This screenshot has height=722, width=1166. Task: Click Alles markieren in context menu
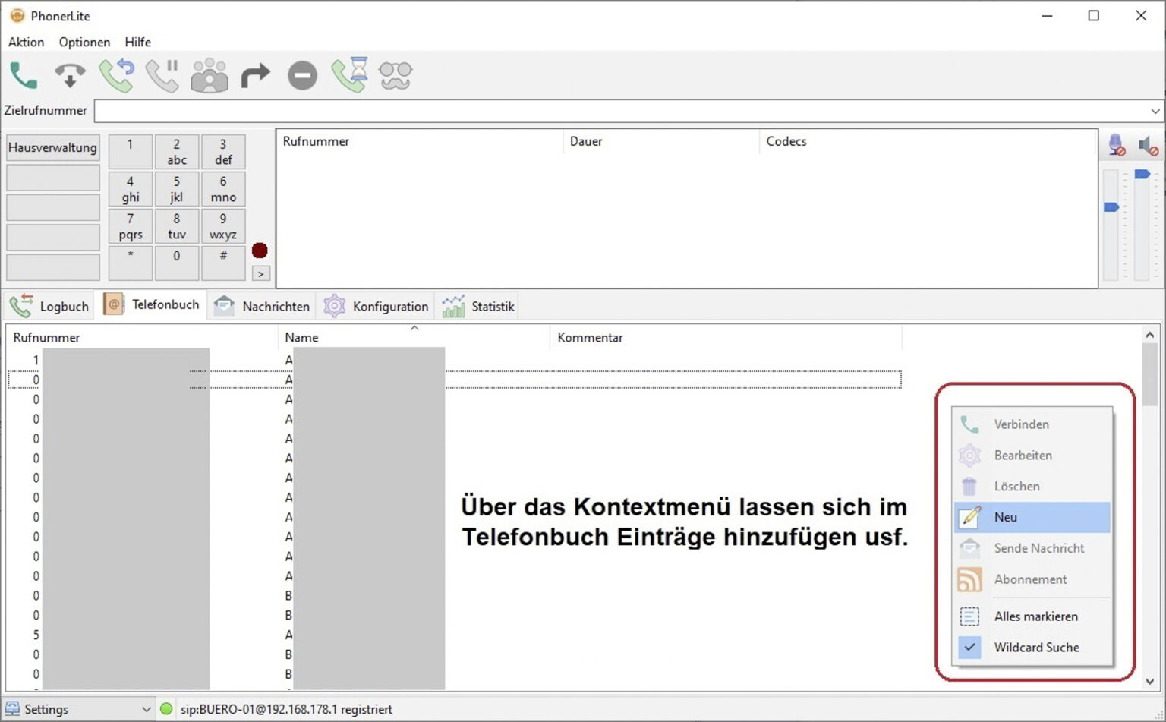click(x=1035, y=616)
